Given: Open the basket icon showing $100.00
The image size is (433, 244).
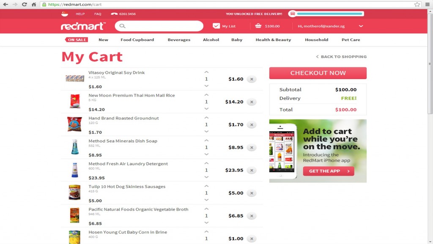Looking at the screenshot, I should 258,26.
